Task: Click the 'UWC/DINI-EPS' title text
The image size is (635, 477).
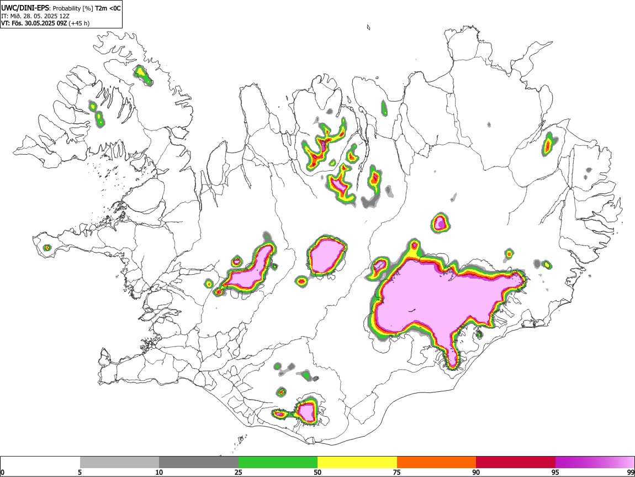Action: point(25,8)
